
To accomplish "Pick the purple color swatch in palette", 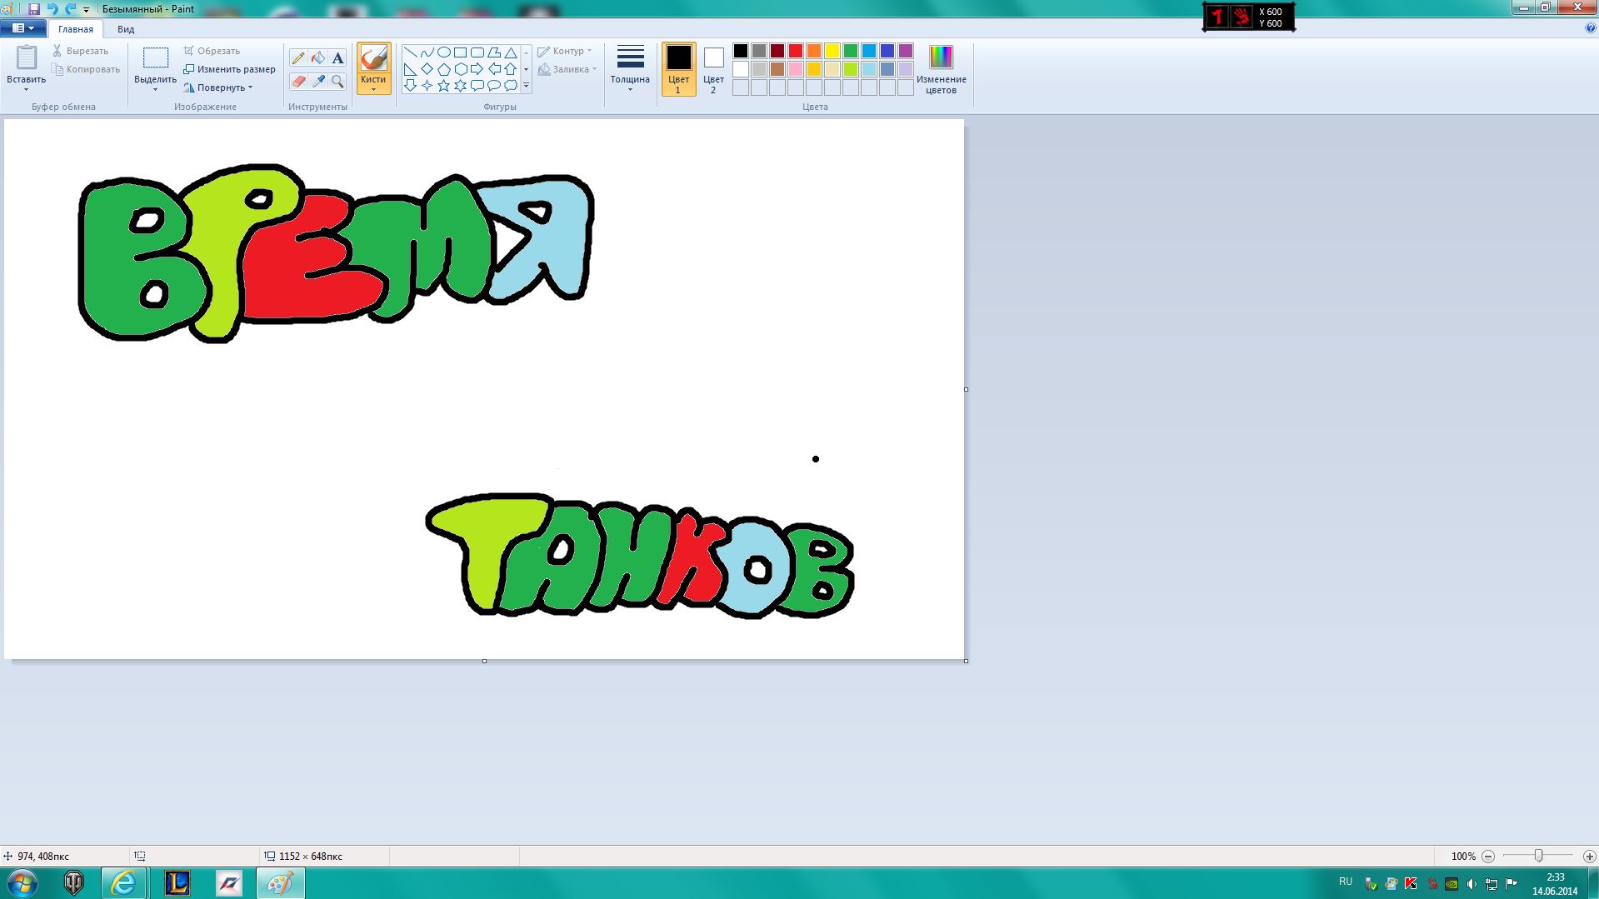I will pyautogui.click(x=906, y=51).
